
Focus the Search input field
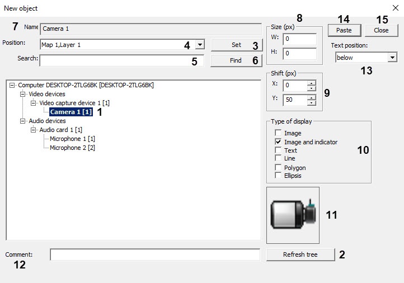(x=121, y=60)
